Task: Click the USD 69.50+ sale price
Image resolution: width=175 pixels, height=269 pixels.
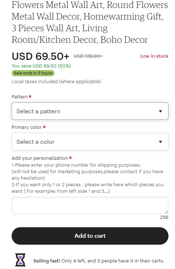Action: [41, 56]
